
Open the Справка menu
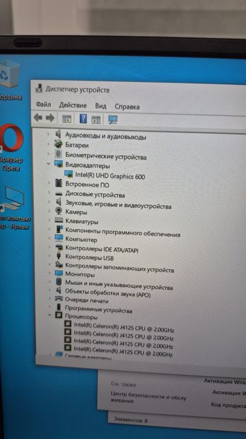pyautogui.click(x=127, y=107)
